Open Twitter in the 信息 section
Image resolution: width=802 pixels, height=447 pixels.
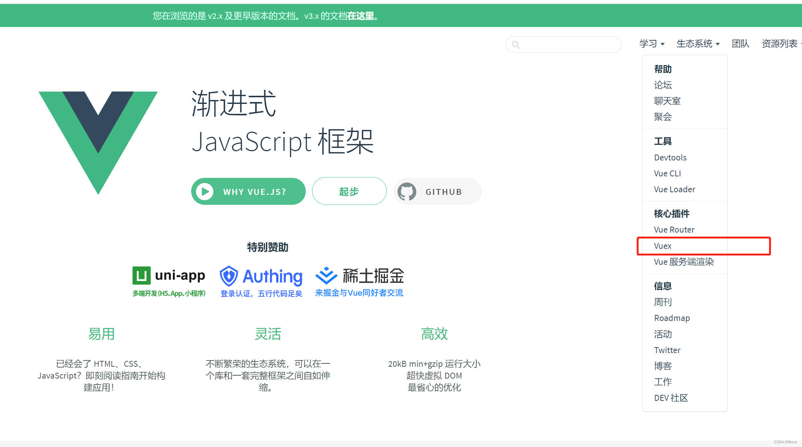pos(667,350)
